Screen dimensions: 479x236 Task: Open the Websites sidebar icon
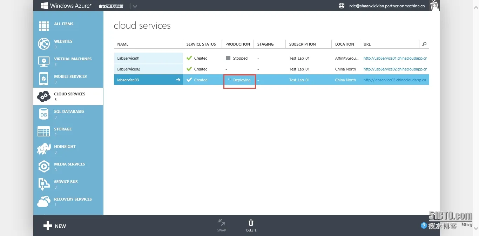point(44,43)
